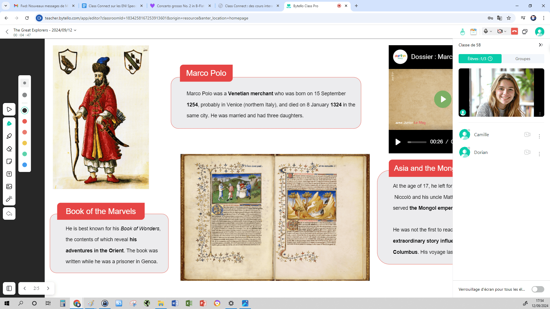Select the highlighter tool

click(x=9, y=136)
